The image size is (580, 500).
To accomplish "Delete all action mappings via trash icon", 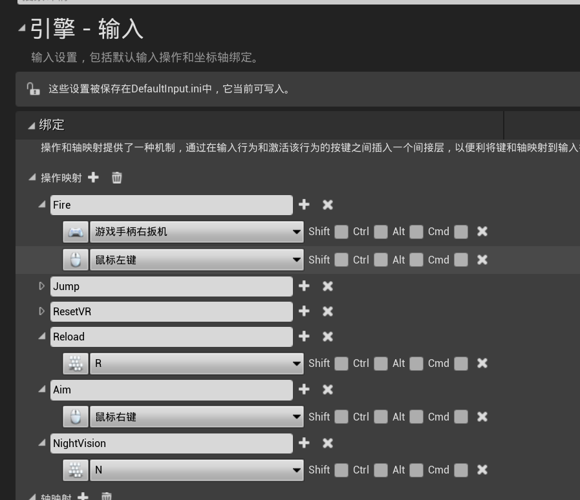I will click(116, 178).
